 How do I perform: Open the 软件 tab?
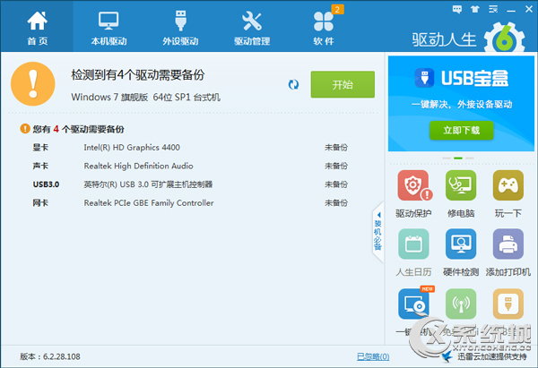[x=324, y=27]
